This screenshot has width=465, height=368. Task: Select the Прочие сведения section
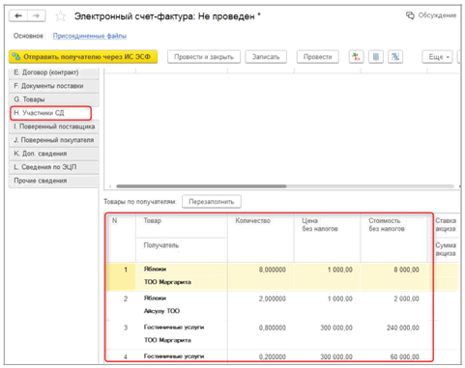click(53, 181)
